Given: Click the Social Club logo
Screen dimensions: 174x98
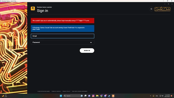Looking at the screenshot, I should pyautogui.click(x=162, y=9).
